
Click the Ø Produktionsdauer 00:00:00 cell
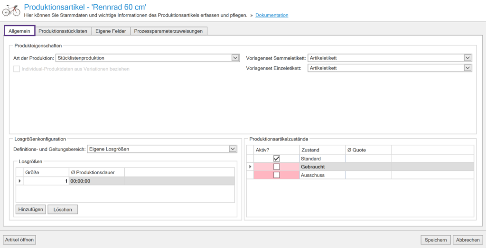click(96, 181)
